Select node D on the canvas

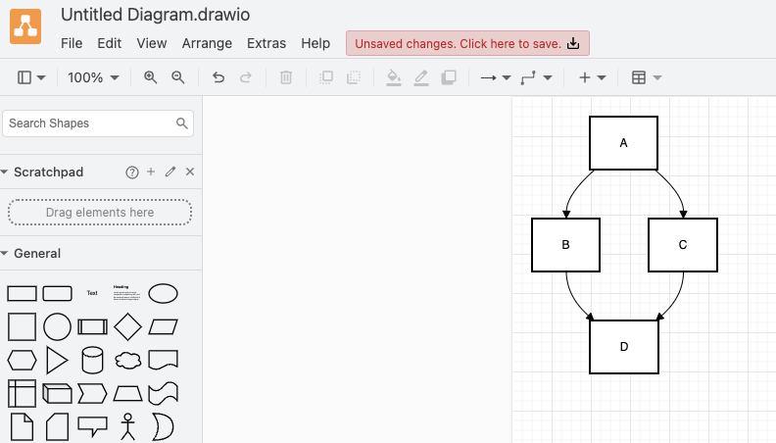pyautogui.click(x=623, y=347)
